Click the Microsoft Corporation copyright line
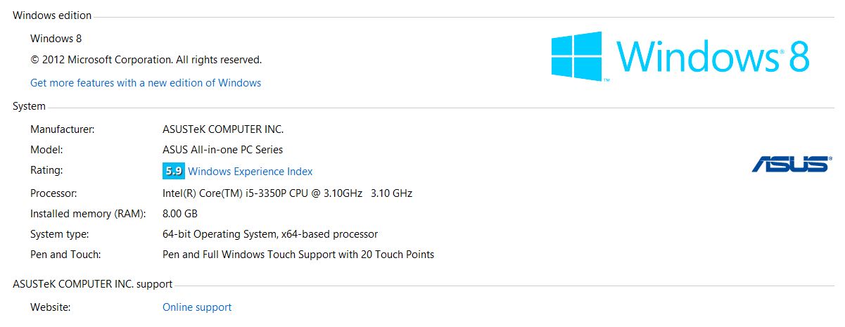Image resolution: width=845 pixels, height=327 pixels. 146,60
